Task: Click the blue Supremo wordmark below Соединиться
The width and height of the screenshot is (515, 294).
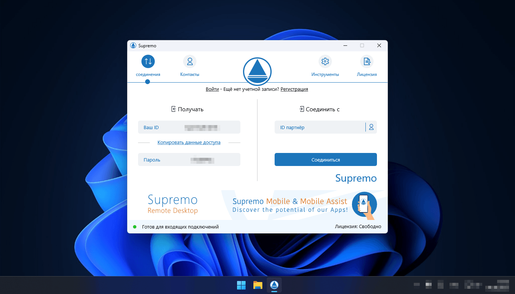Action: (x=356, y=178)
